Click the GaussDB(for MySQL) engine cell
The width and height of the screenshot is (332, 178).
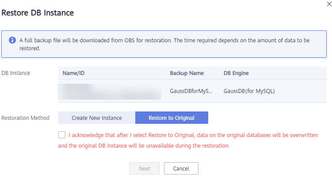pyautogui.click(x=249, y=91)
